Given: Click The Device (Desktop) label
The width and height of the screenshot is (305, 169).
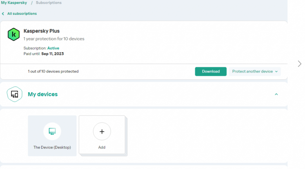Looking at the screenshot, I should pyautogui.click(x=52, y=148).
